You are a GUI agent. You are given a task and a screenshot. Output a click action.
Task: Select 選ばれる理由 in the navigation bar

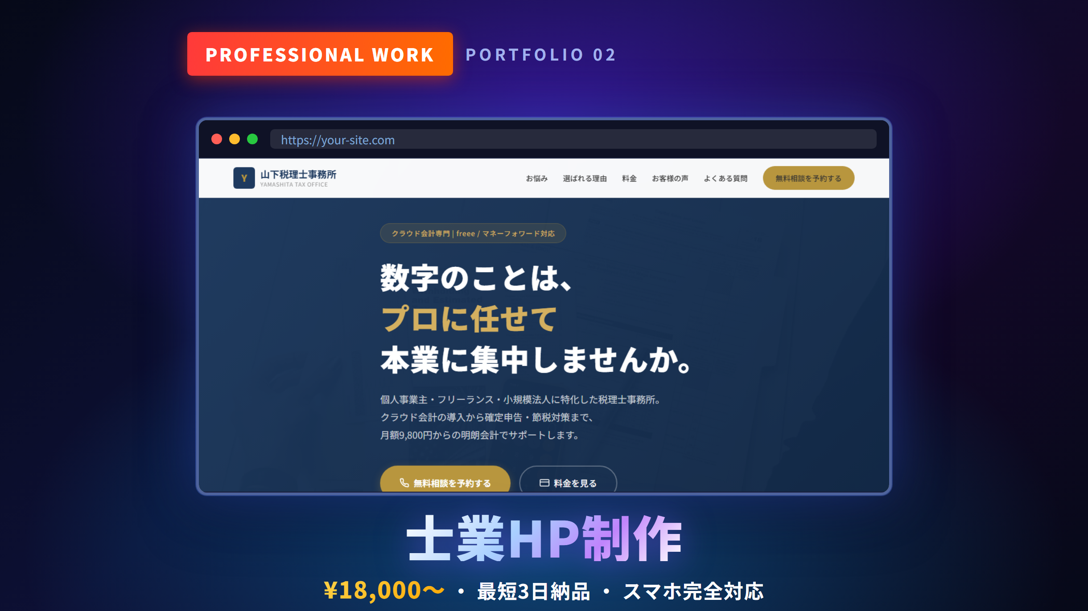tap(585, 178)
